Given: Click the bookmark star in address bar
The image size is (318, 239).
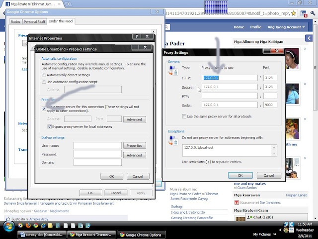Looking at the screenshot, I should (294, 13).
